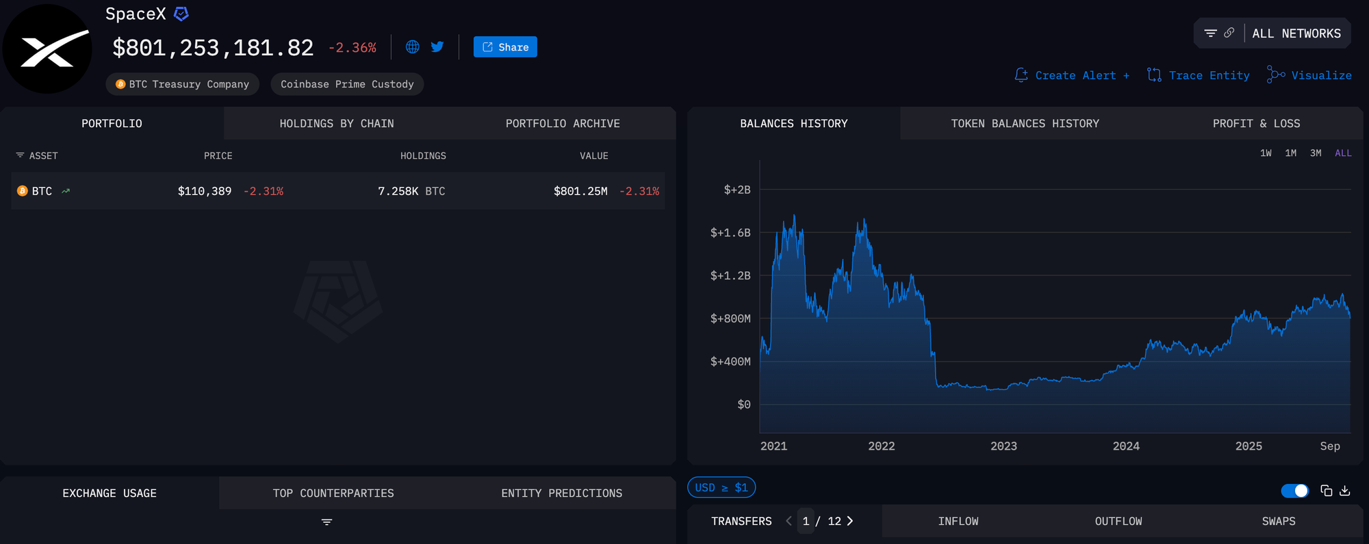Click the Share button

(x=505, y=46)
